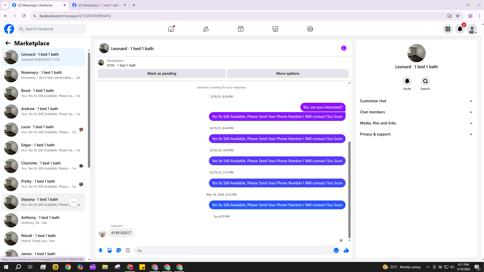The height and width of the screenshot is (272, 484).
Task: Show hidden system tray icons
Action: click(428, 267)
